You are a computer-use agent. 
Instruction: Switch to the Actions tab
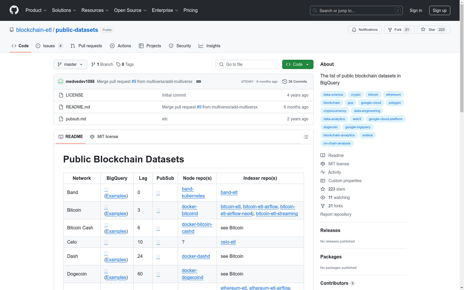coord(120,46)
